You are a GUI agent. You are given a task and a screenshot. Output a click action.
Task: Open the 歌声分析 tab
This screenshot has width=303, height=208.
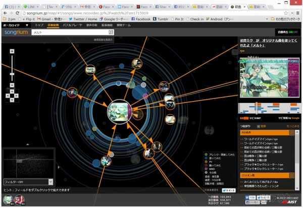point(92,25)
